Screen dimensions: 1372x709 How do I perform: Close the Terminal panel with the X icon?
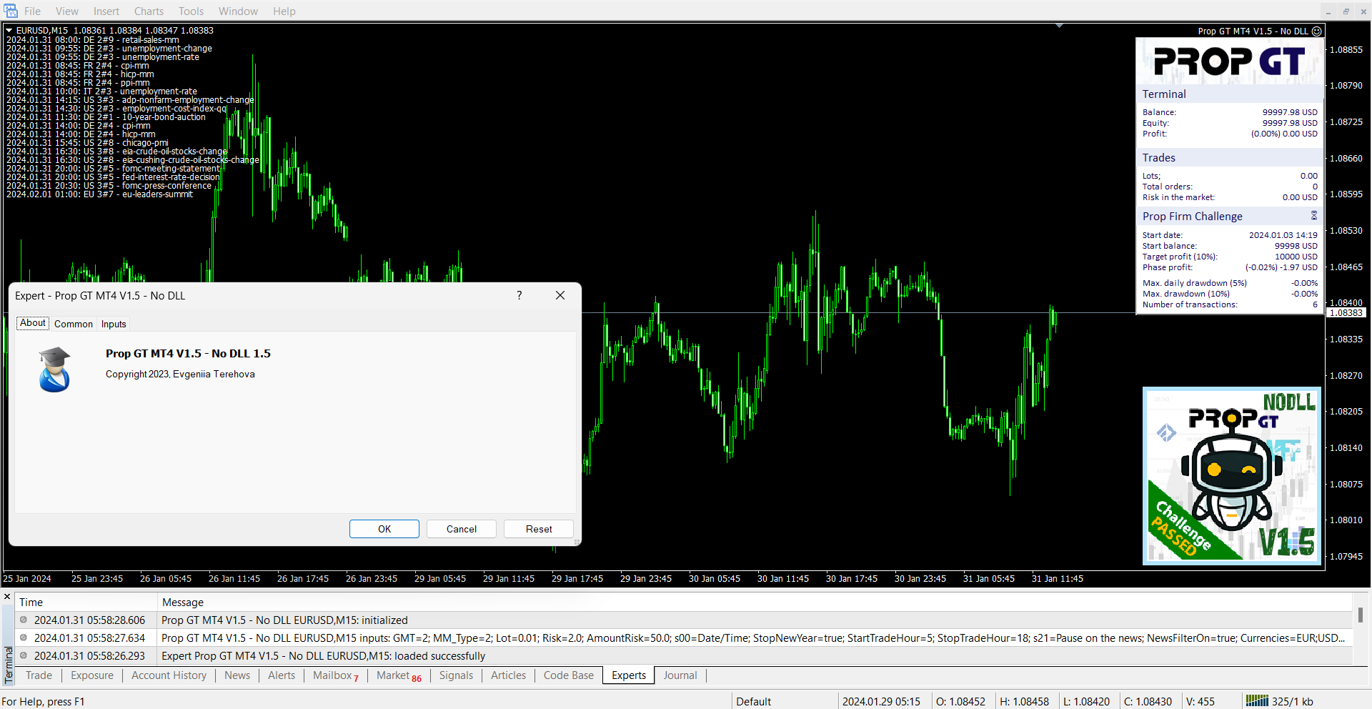tap(7, 597)
